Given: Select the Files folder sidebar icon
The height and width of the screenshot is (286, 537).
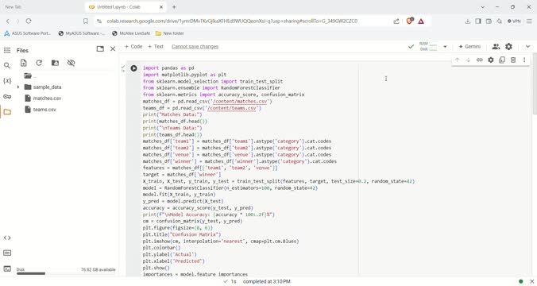Looking at the screenshot, I should click(7, 112).
